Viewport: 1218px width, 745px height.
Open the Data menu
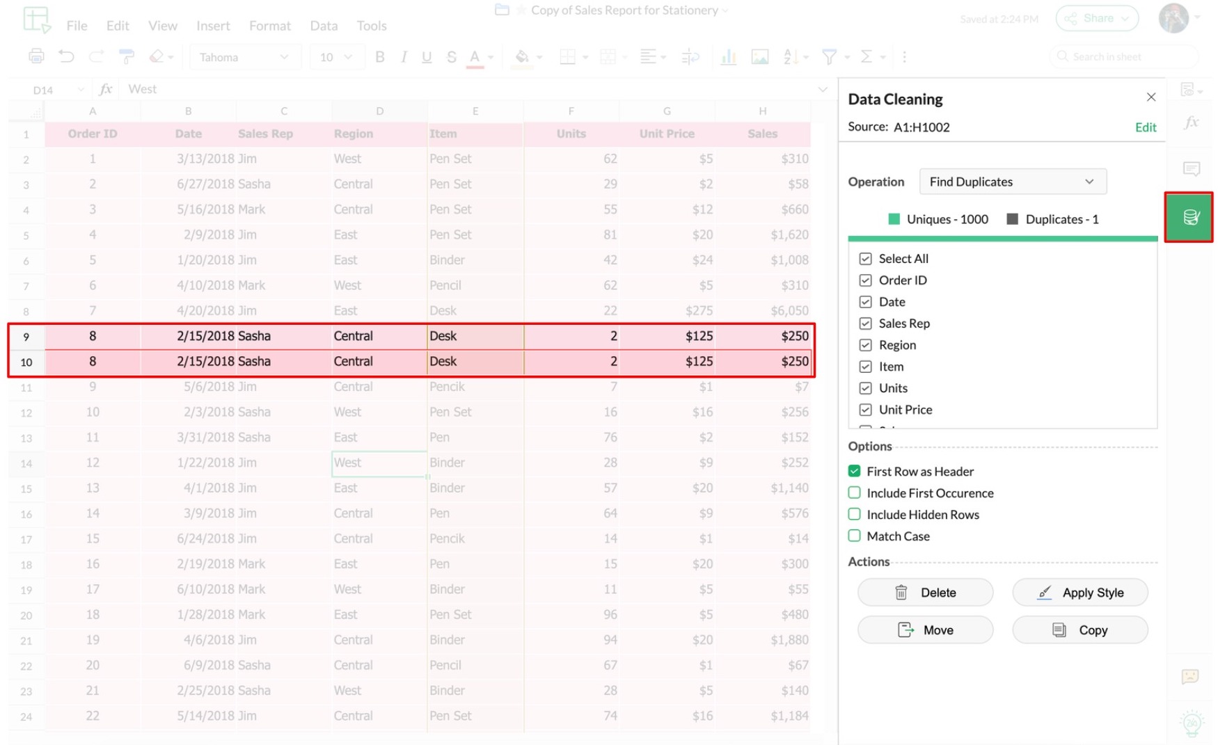(324, 26)
